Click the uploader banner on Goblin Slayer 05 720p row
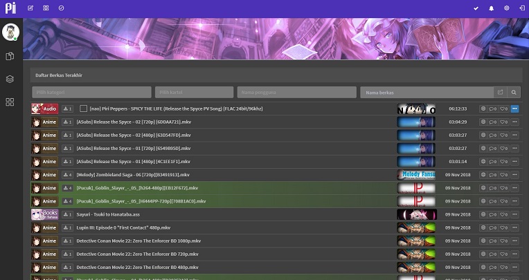The height and width of the screenshot is (280, 529). (x=416, y=201)
